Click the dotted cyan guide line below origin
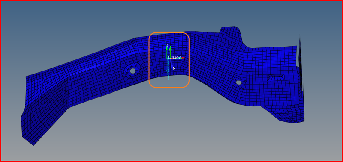This screenshot has width=343, height=162. (168, 70)
